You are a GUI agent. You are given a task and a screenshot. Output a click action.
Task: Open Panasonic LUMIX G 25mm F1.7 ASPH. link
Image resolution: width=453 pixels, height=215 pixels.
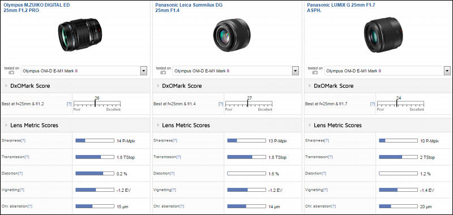point(341,8)
